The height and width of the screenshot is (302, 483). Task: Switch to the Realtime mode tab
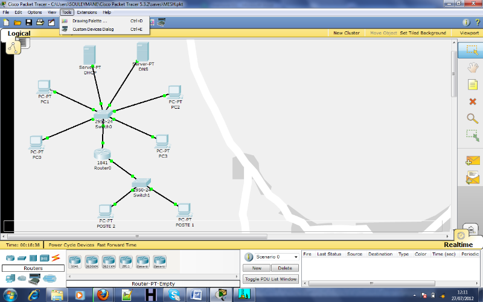tap(458, 245)
